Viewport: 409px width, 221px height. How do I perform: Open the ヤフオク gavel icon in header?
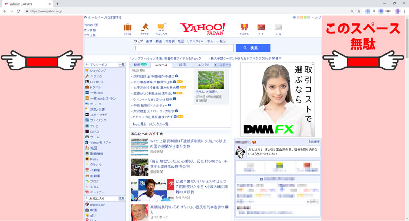pos(145,27)
